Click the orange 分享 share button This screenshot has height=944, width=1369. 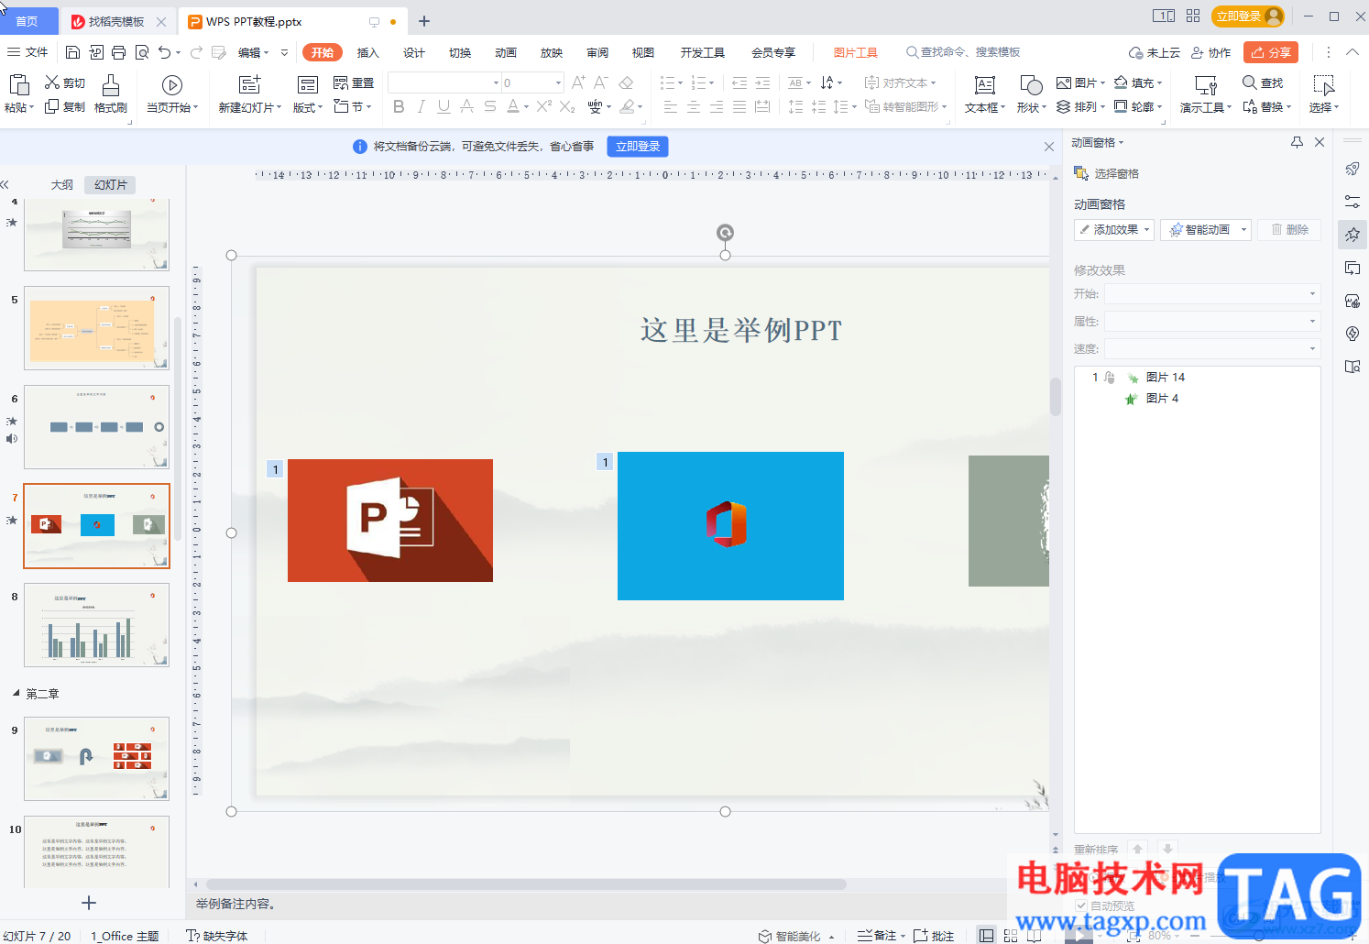[1271, 52]
